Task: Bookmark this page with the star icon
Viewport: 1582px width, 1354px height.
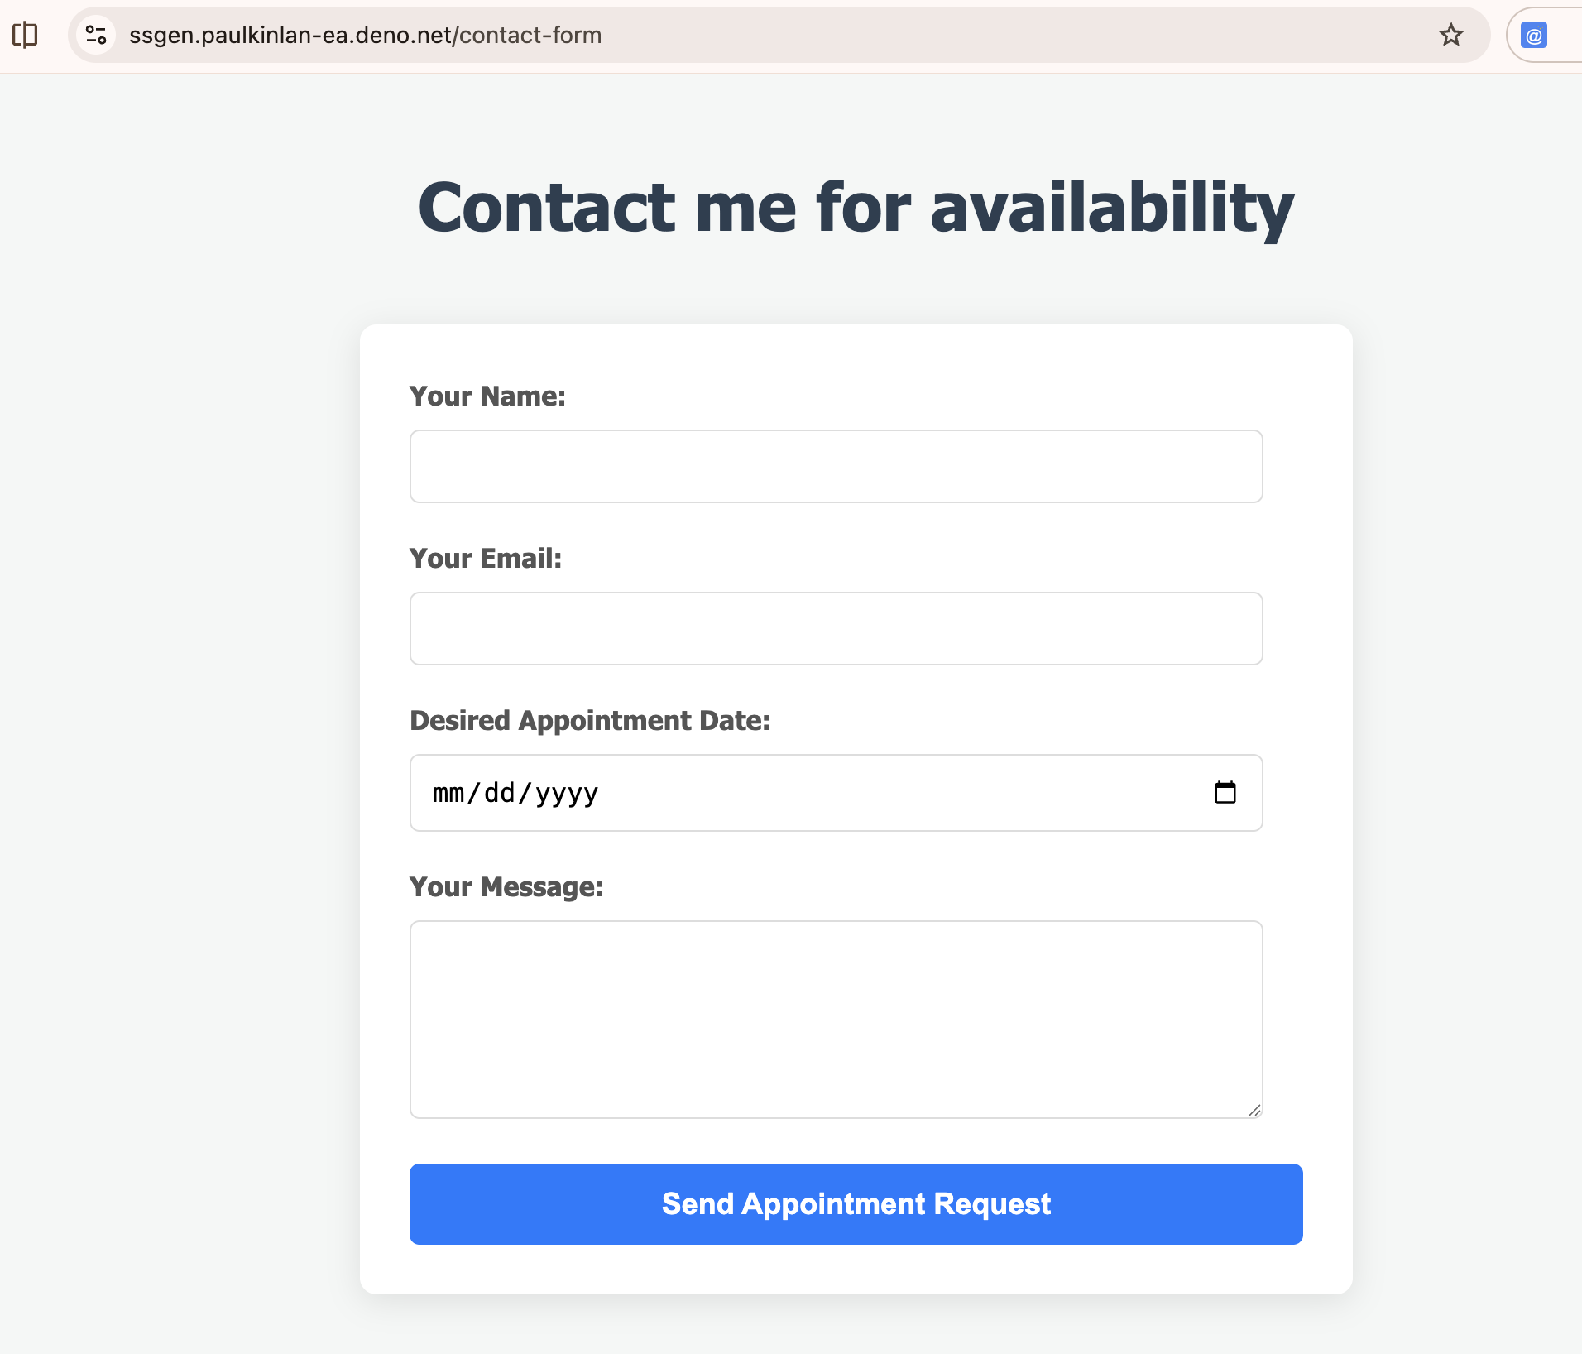Action: [1450, 35]
